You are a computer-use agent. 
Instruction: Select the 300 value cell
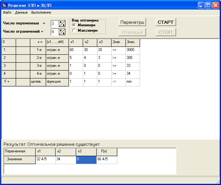click(133, 59)
